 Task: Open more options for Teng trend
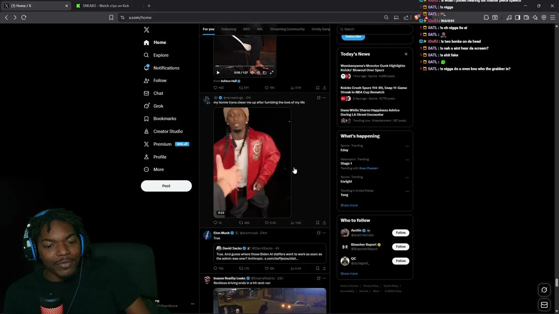coord(407,191)
